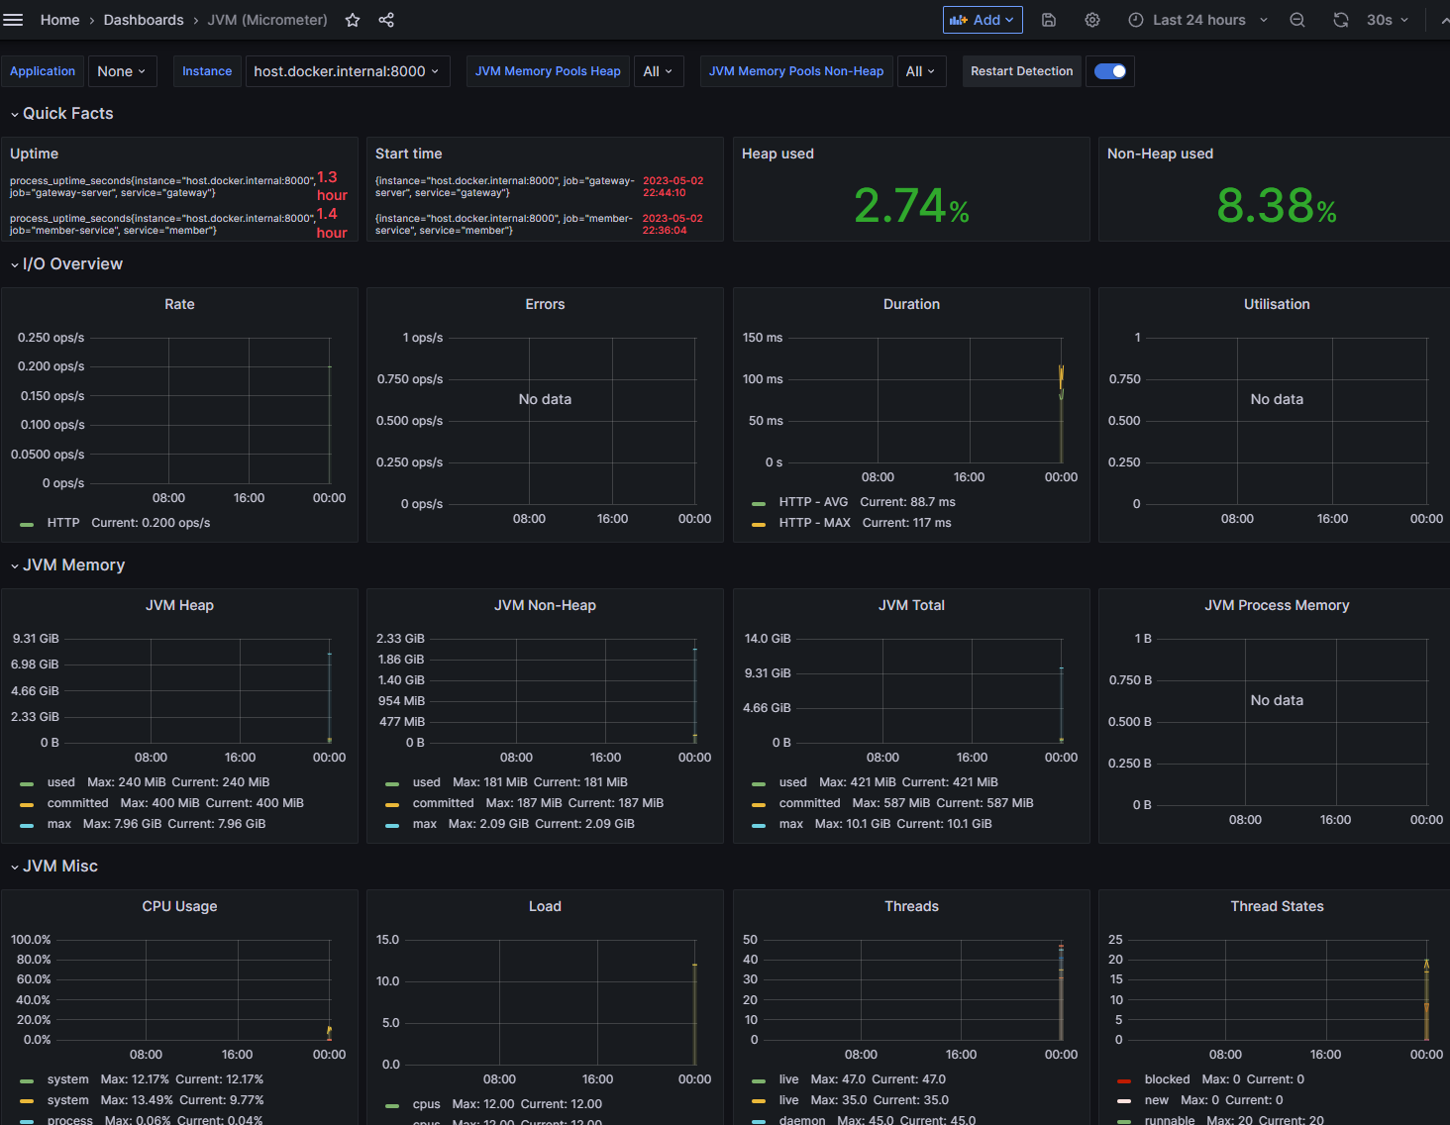Star this dashboard as favorite

pos(353,20)
